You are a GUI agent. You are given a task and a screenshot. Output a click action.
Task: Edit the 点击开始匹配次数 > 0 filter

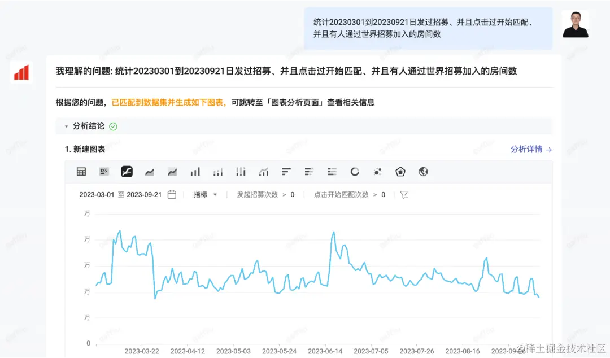click(350, 195)
